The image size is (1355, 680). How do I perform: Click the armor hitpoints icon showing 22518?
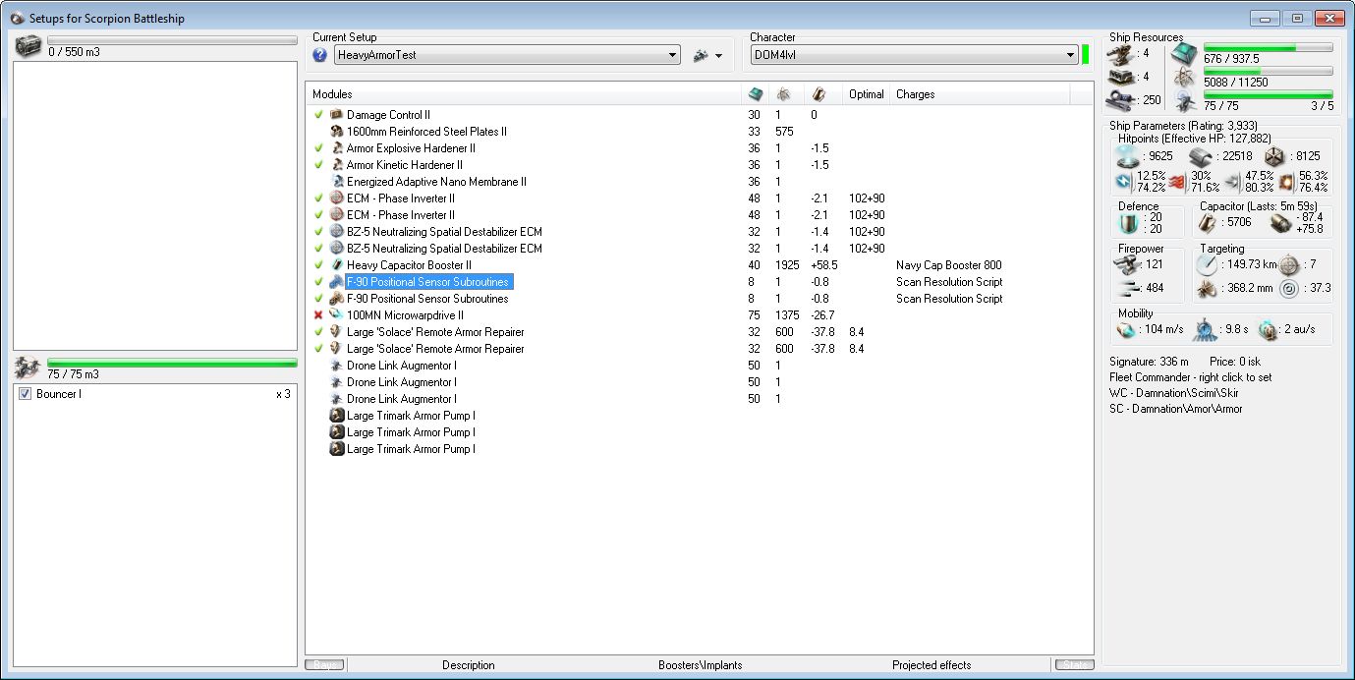1201,155
